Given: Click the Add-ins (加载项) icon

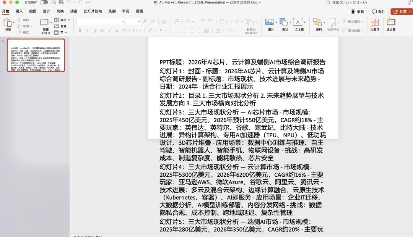Looking at the screenshot, I should tap(375, 23).
